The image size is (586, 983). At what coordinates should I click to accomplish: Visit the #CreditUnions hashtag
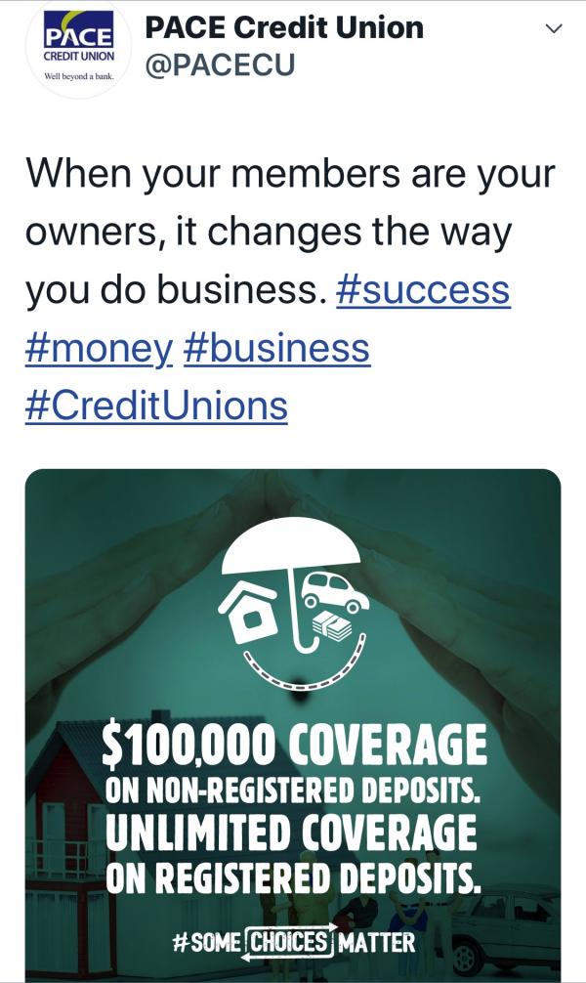156,405
